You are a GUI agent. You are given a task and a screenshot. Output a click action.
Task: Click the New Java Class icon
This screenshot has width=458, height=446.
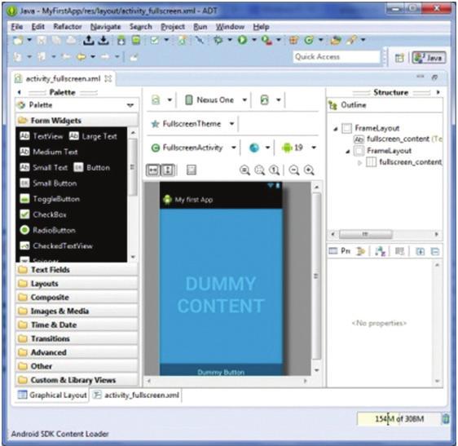click(x=309, y=40)
